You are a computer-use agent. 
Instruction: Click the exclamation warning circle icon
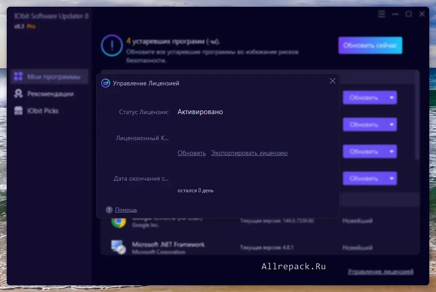point(112,45)
